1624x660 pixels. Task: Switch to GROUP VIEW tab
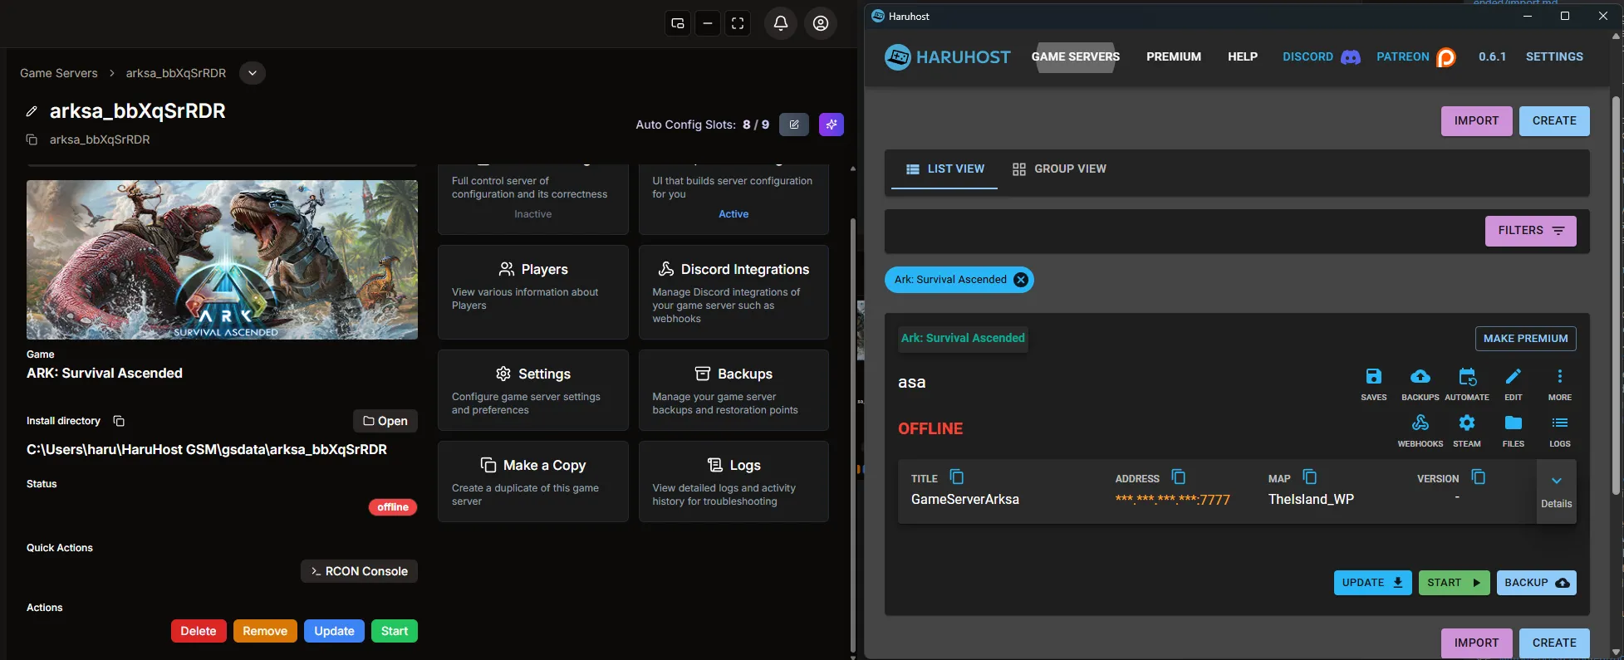point(1059,169)
